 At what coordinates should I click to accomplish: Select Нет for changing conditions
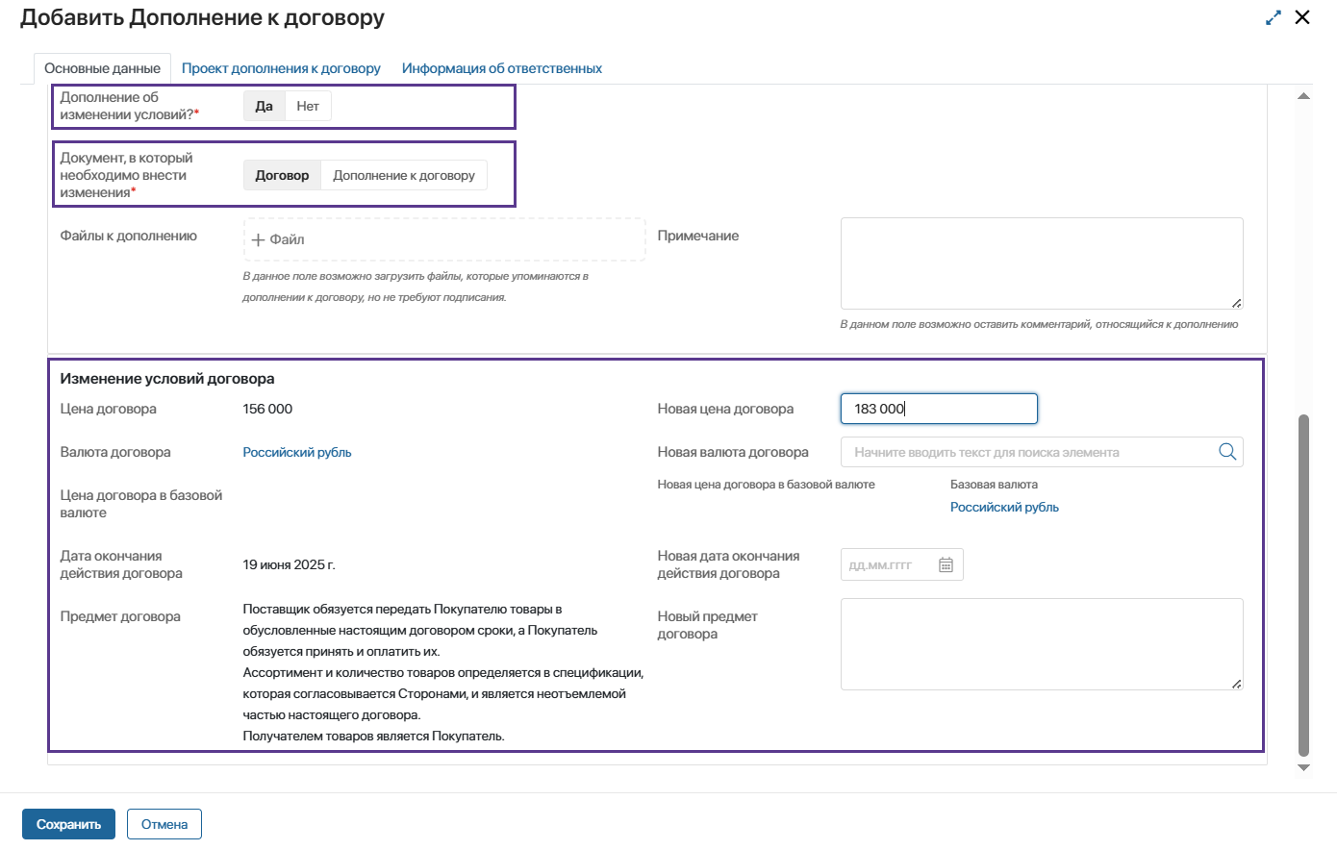308,106
